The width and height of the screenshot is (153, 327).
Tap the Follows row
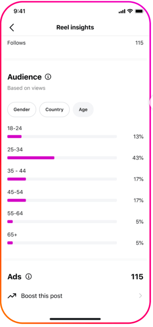[75, 43]
